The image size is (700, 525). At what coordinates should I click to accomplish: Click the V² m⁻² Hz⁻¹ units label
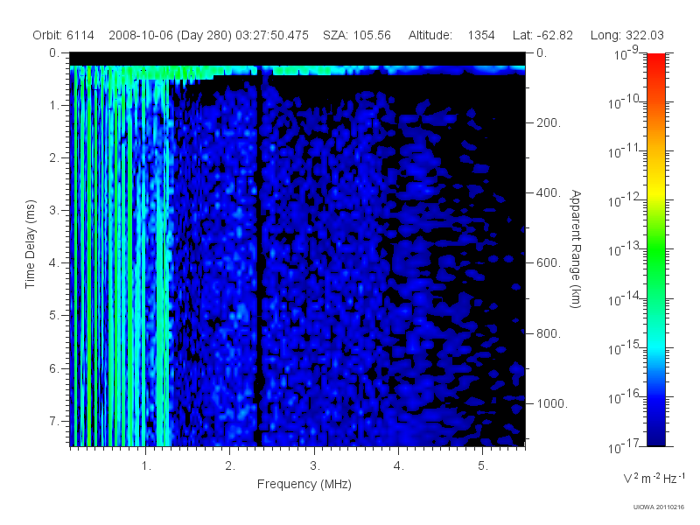coord(654,478)
